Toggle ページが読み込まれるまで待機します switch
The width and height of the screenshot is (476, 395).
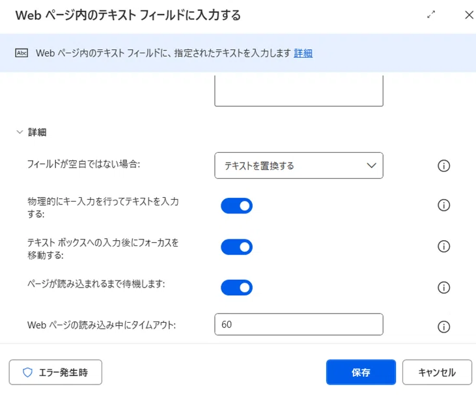tap(236, 287)
